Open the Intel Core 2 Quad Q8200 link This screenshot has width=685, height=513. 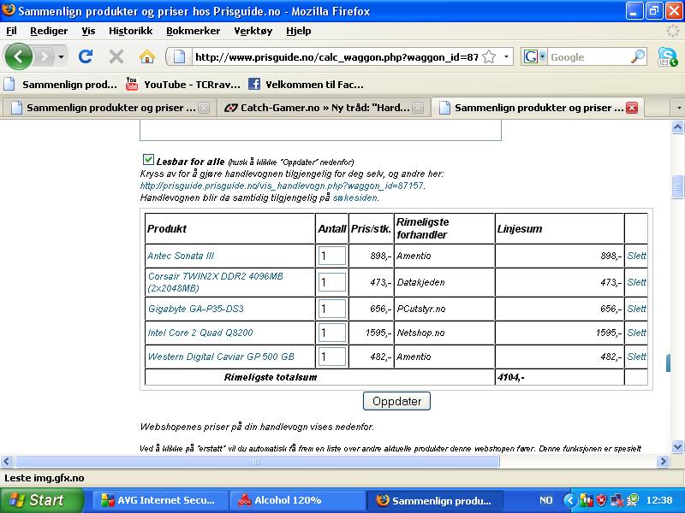tap(200, 333)
